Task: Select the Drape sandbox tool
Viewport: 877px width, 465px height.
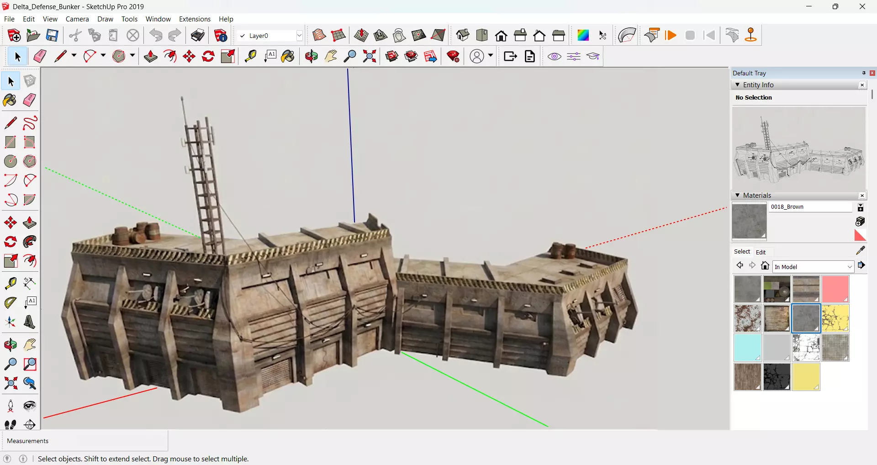Action: [x=400, y=35]
